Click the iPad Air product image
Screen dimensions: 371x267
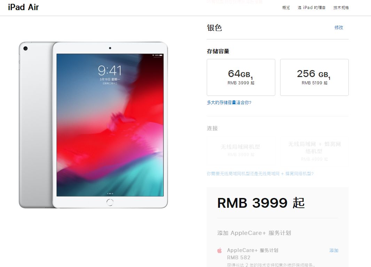coord(93,125)
